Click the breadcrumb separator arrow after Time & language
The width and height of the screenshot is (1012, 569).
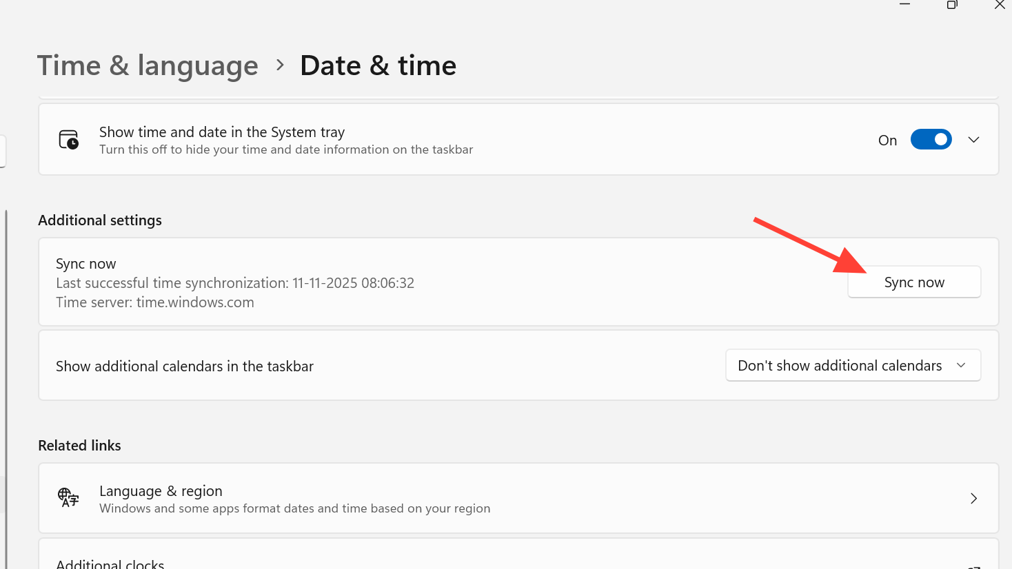280,65
